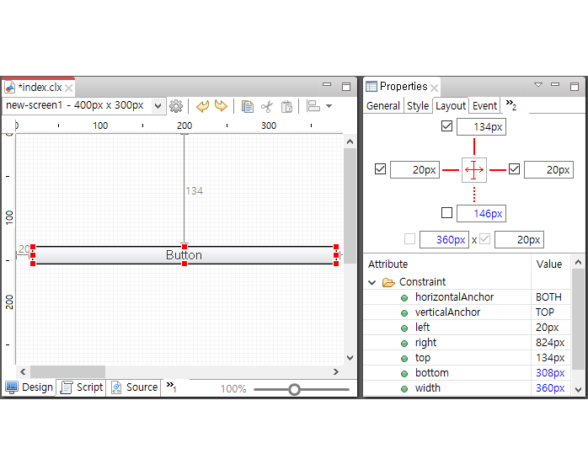
Task: Enable the bottom anchor checkbox
Action: point(446,212)
